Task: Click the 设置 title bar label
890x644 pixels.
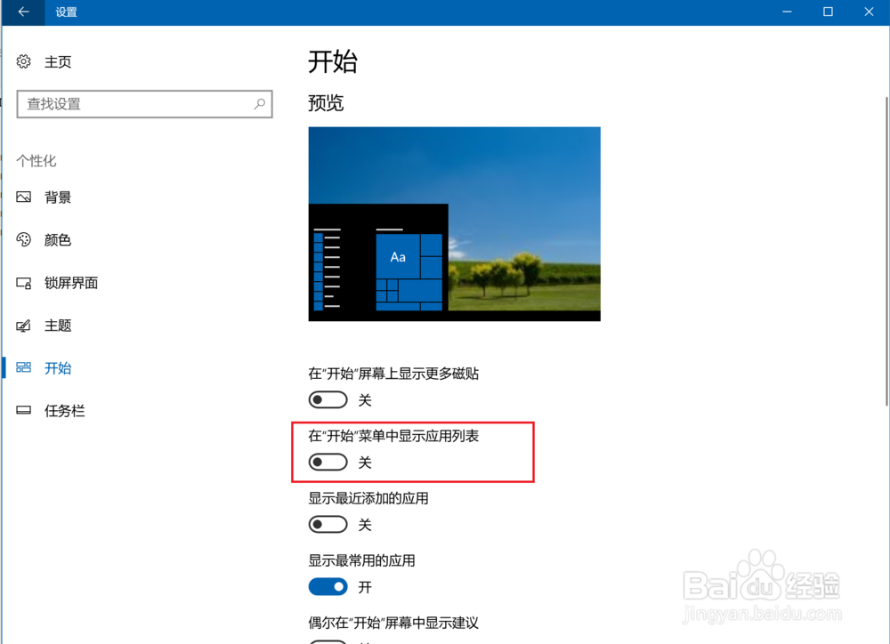Action: (65, 12)
